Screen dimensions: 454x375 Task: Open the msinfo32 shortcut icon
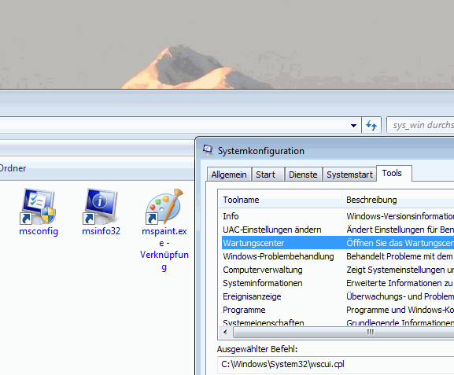[101, 206]
